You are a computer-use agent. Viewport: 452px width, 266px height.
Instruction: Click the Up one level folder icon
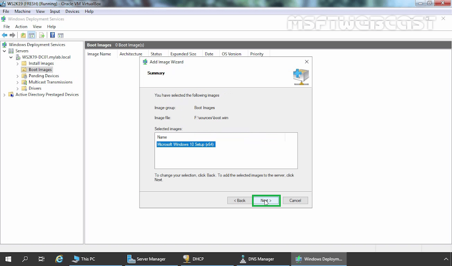click(23, 35)
